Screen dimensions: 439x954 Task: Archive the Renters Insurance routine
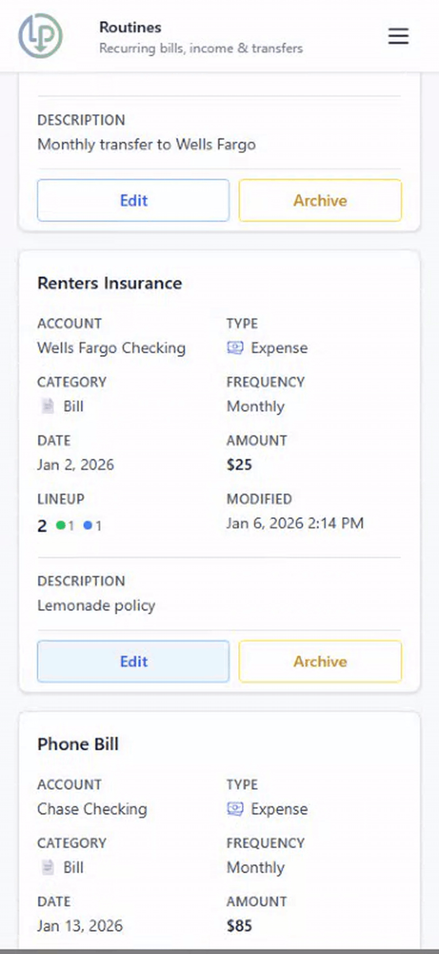[320, 662]
